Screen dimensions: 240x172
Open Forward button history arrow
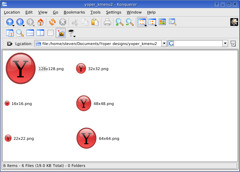(x=34, y=26)
